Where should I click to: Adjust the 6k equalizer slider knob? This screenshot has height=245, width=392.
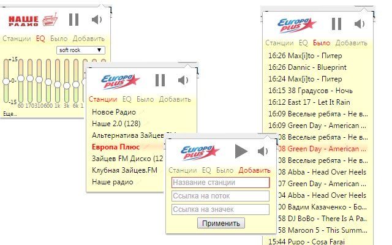pyautogui.click(x=76, y=85)
